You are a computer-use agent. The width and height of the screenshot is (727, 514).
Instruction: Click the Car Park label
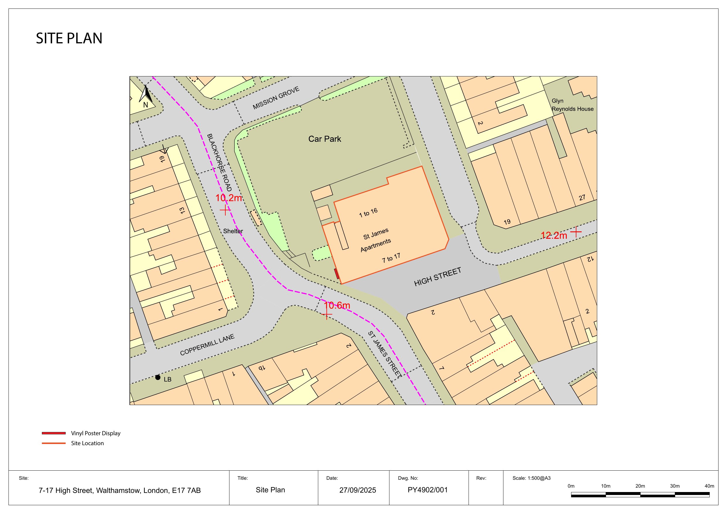(x=325, y=139)
